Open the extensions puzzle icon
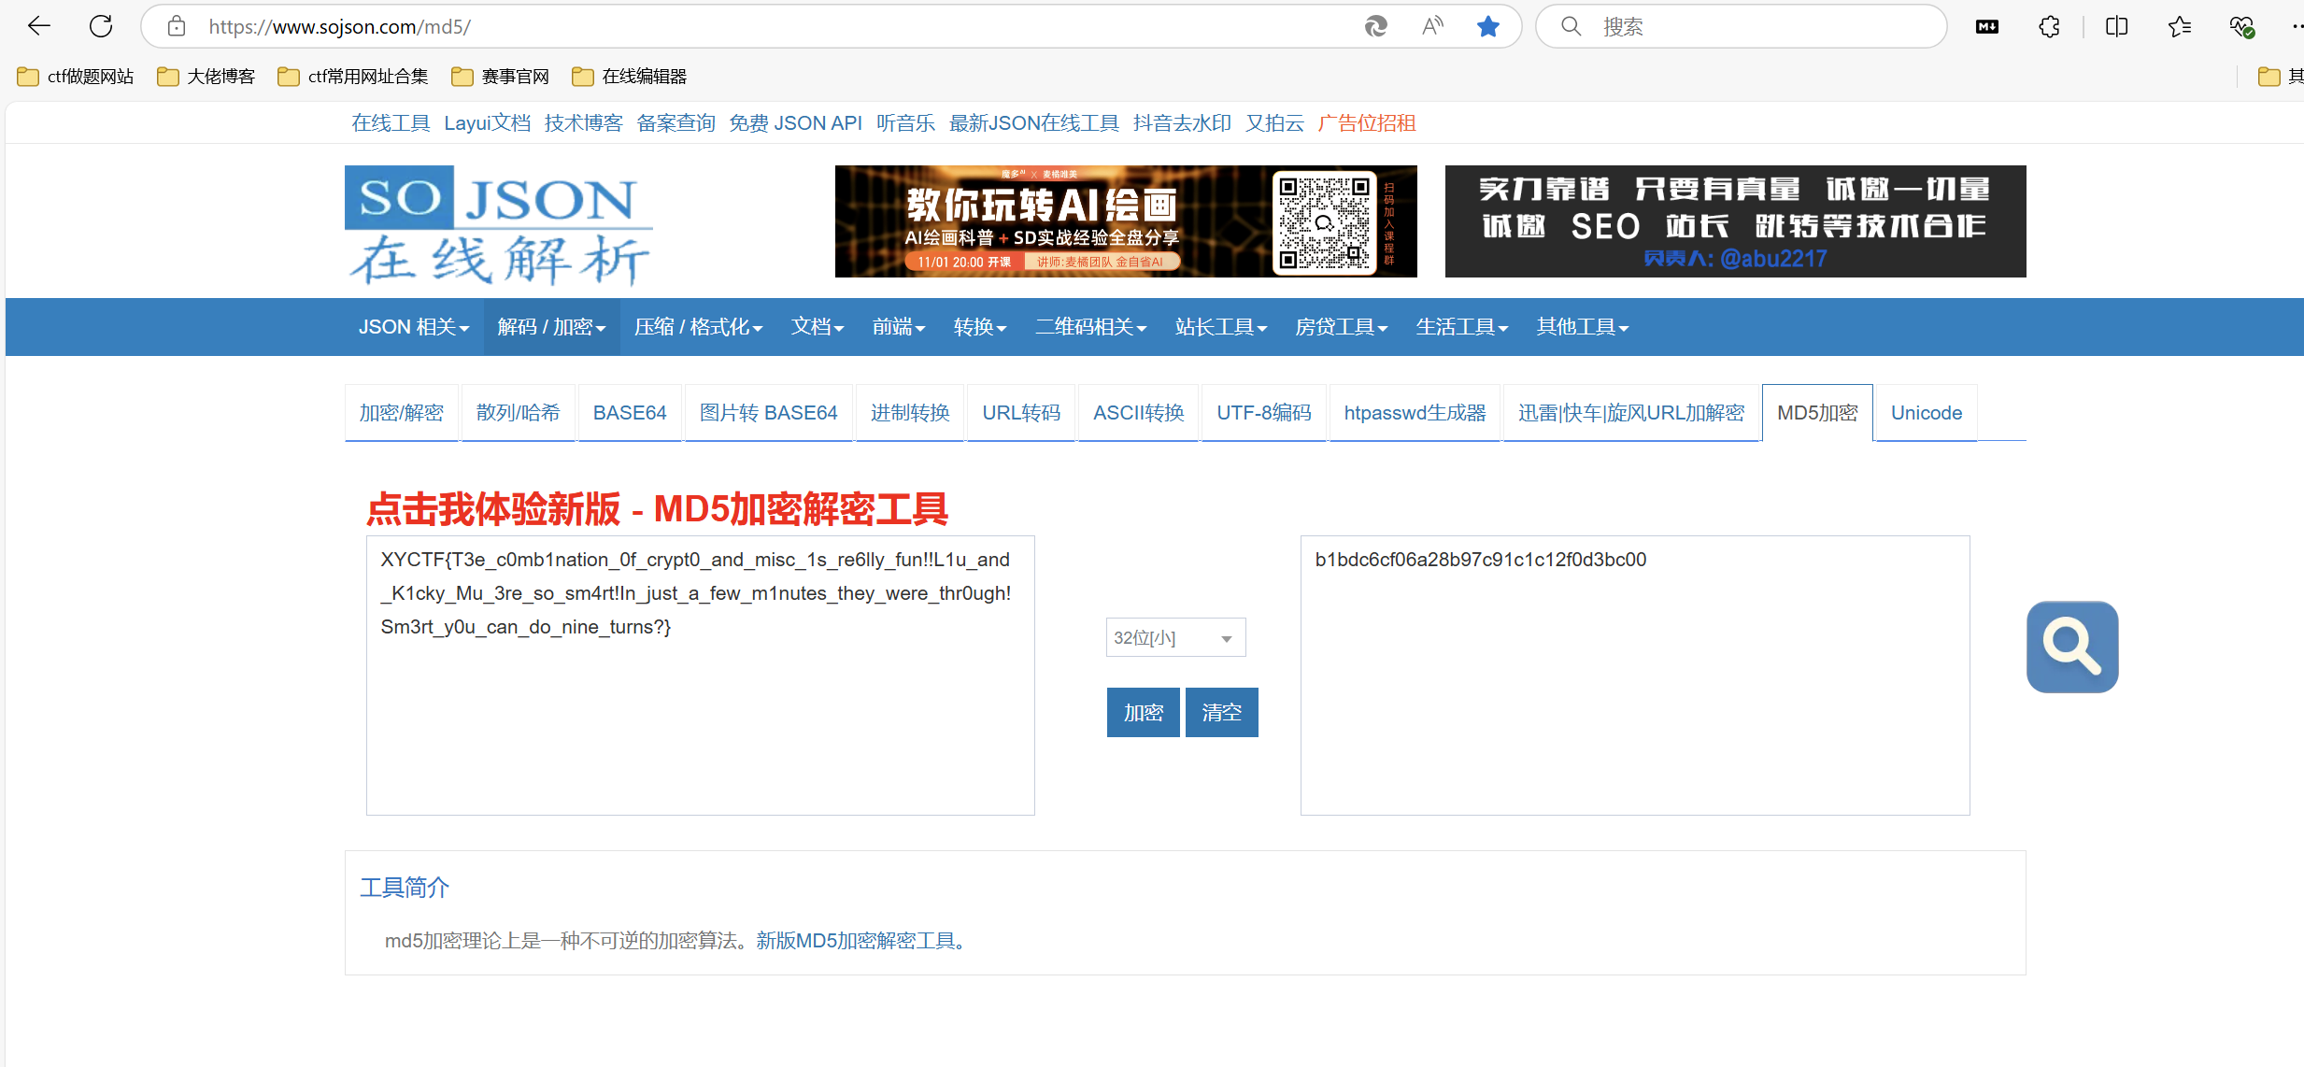Viewport: 2304px width, 1067px height. click(2049, 26)
